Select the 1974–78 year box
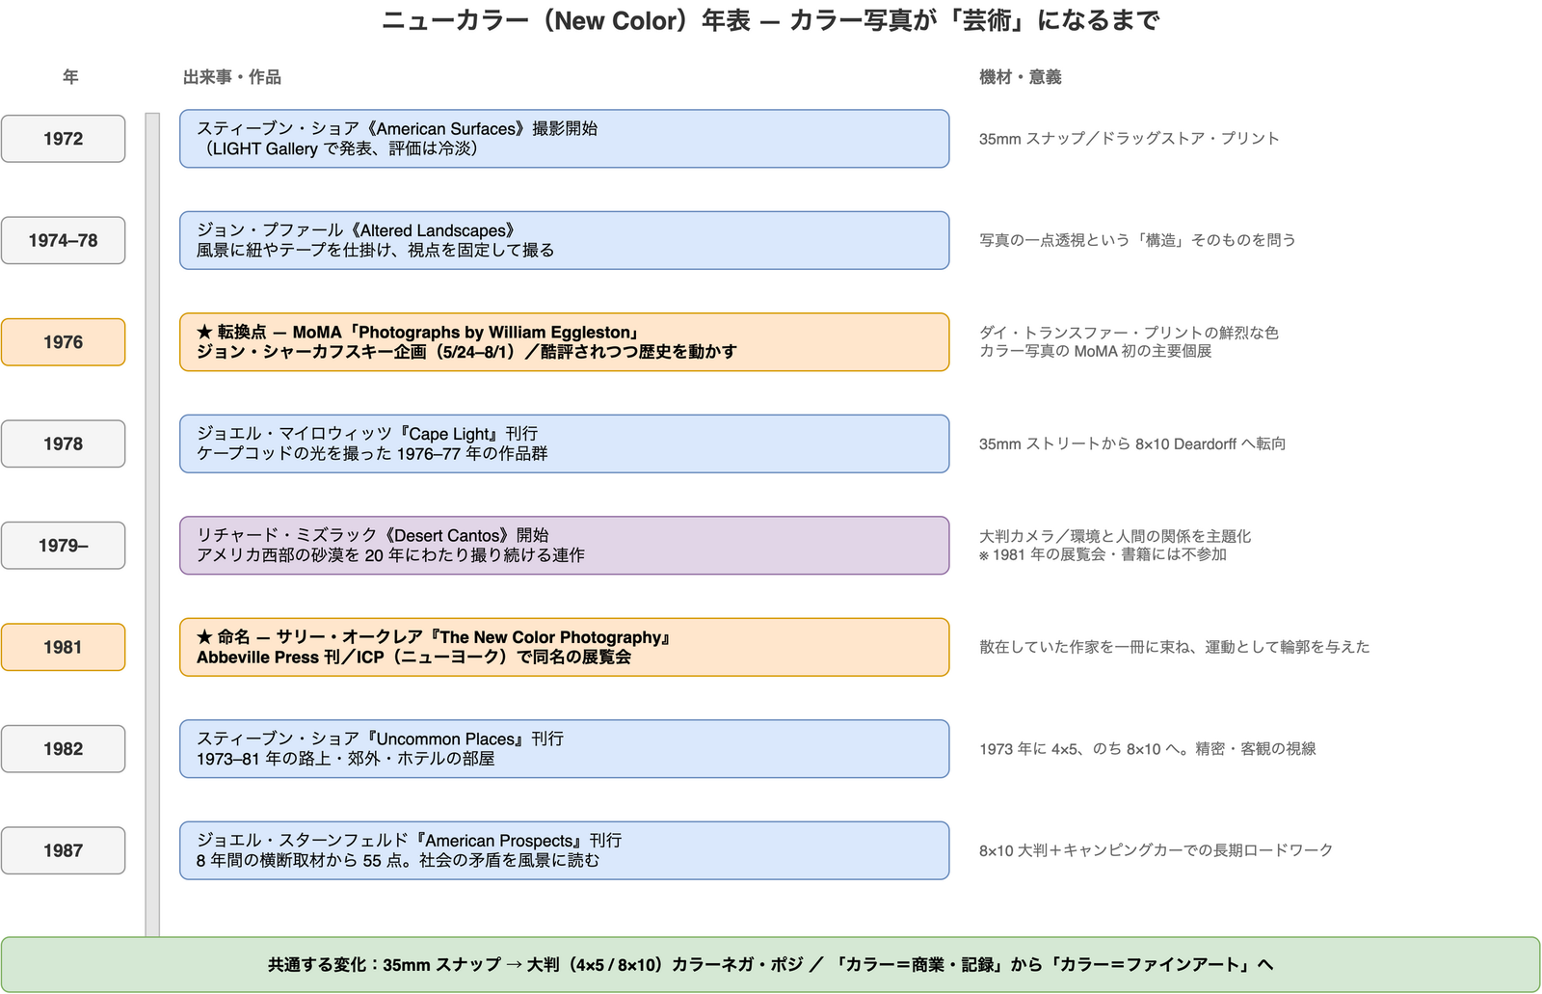1542x994 pixels. [x=63, y=240]
